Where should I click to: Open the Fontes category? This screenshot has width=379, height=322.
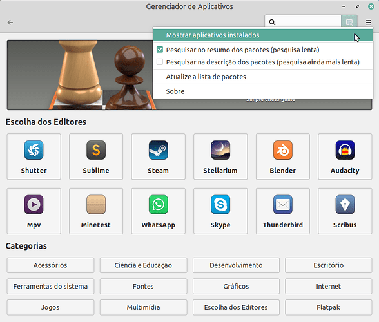click(143, 286)
